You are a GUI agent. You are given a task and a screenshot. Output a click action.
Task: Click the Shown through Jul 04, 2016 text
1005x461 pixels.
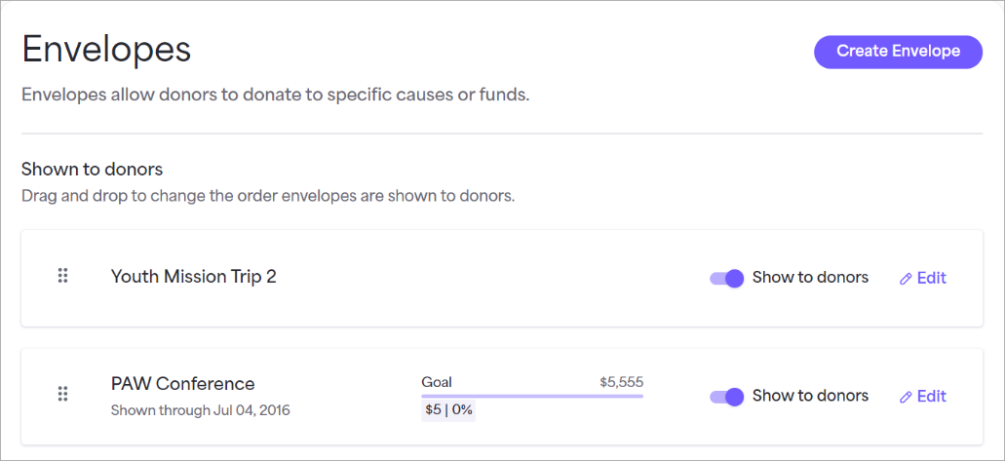[200, 410]
